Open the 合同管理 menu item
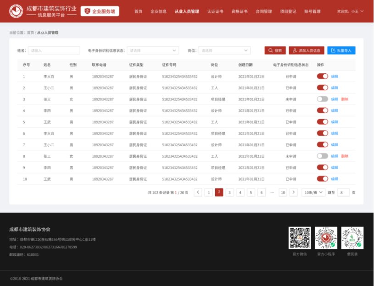The height and width of the screenshot is (286, 374). (x=263, y=11)
